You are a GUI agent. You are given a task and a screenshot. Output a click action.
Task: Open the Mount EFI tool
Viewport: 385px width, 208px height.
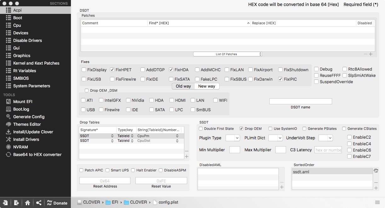point(22,101)
